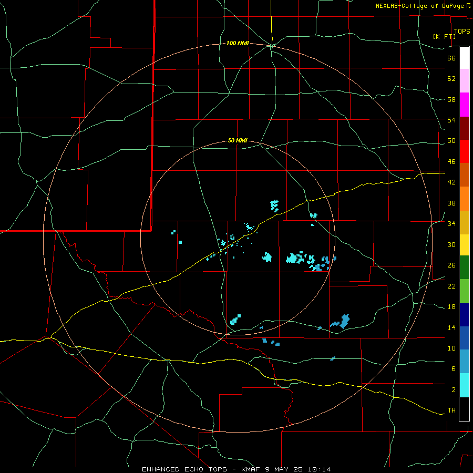473x473 pixels.
Task: Click the legend value '14'
Action: pos(451,327)
